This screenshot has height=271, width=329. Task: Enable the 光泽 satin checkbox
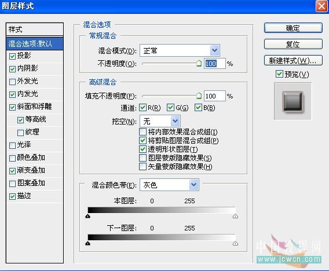[x=12, y=145]
